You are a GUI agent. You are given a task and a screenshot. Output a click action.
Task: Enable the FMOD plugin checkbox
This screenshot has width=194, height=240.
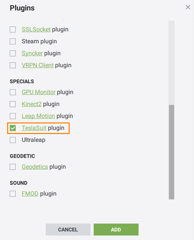13,194
